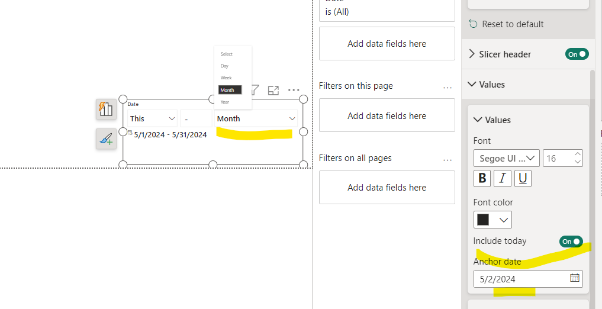Decrease font size with the down arrow

tap(578, 162)
